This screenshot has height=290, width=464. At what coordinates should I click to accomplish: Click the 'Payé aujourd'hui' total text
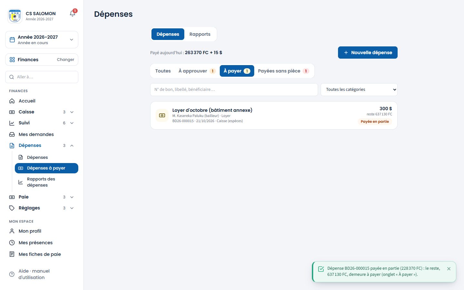click(186, 53)
